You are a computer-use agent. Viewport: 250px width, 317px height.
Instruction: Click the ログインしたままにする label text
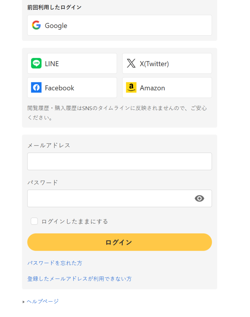coord(75,221)
